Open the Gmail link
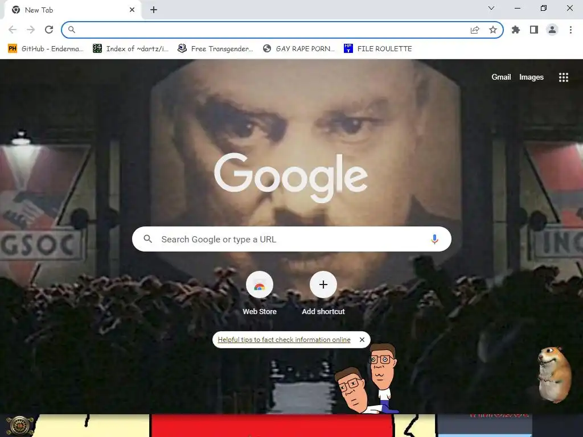The width and height of the screenshot is (583, 437). pyautogui.click(x=501, y=77)
